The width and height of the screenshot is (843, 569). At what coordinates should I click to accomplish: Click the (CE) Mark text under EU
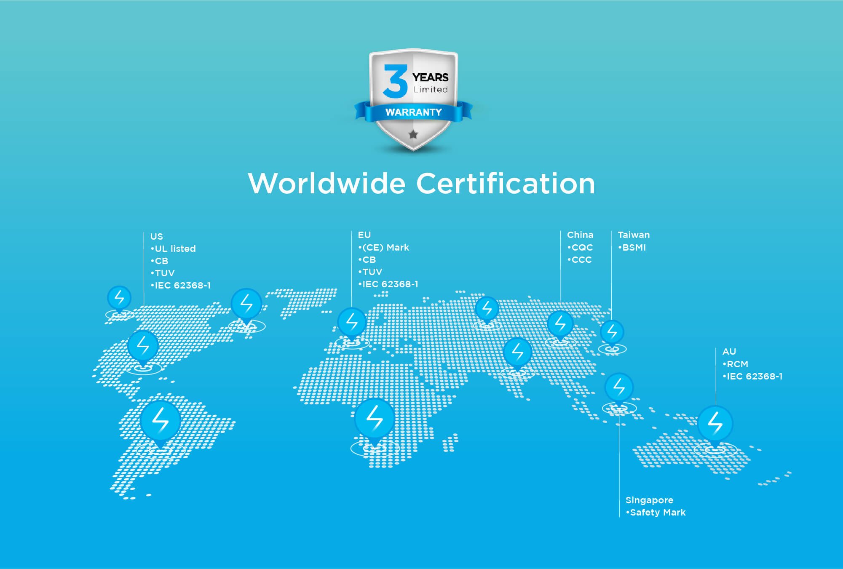pos(385,247)
